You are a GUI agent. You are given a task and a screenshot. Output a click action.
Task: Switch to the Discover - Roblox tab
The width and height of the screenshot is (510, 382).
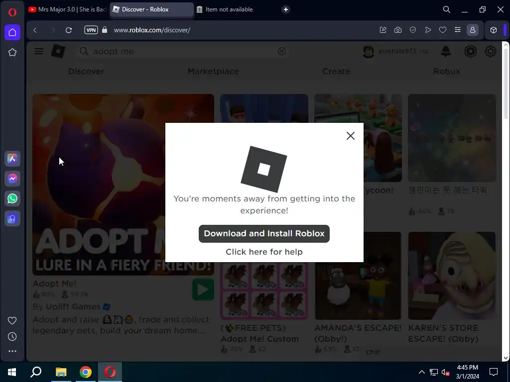151,9
